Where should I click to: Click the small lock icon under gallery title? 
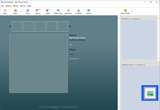tap(71, 45)
